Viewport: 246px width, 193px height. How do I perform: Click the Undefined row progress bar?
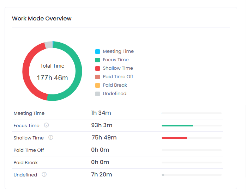(163, 175)
